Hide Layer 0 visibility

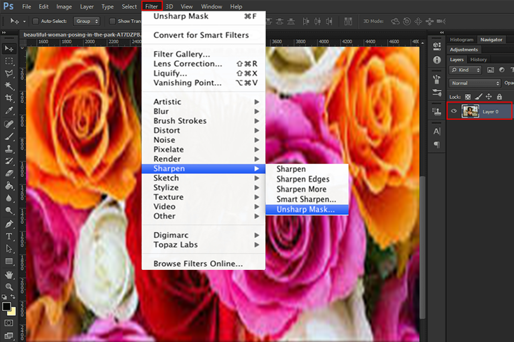click(x=453, y=111)
